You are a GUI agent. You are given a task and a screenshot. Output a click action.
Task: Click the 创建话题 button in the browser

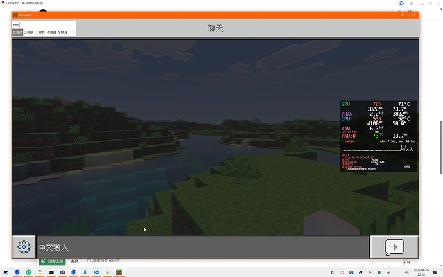pyautogui.click(x=52, y=261)
